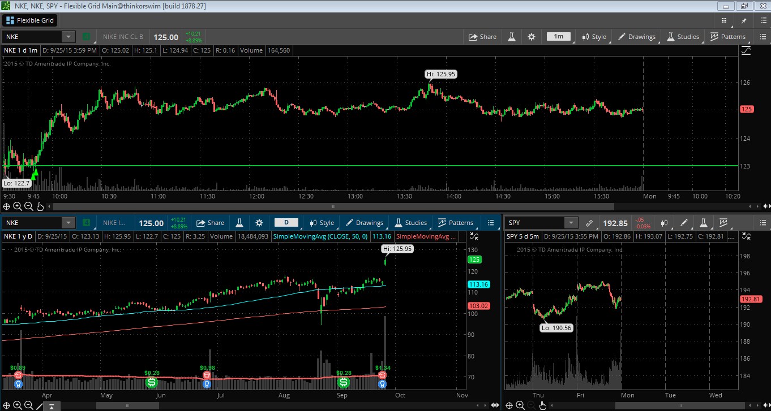The height and width of the screenshot is (411, 771).
Task: Click the pin icon in the Flexible Grid bar
Action: point(744,20)
